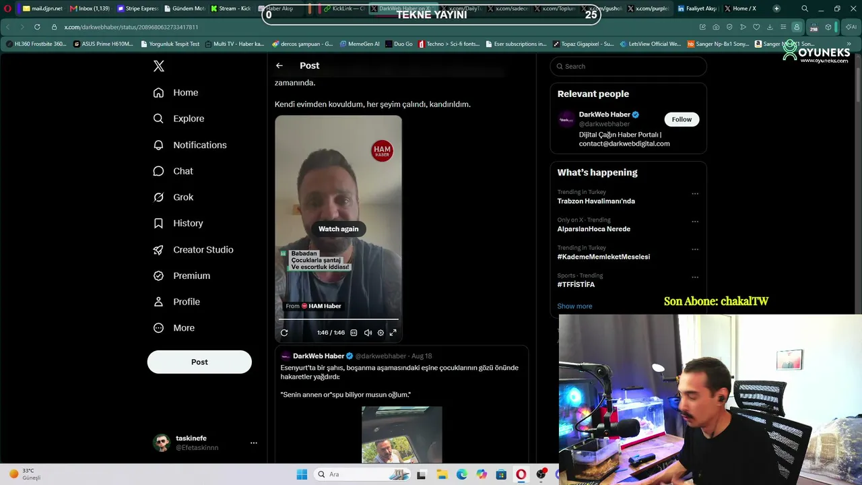Image resolution: width=862 pixels, height=485 pixels.
Task: Open a new browser tab
Action: click(776, 9)
